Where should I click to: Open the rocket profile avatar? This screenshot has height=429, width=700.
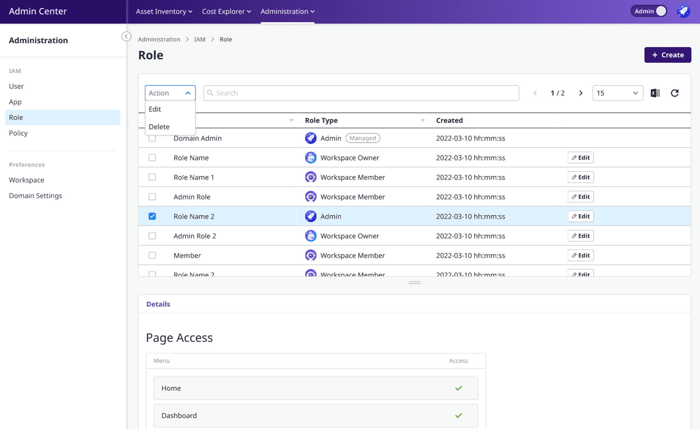pos(683,11)
